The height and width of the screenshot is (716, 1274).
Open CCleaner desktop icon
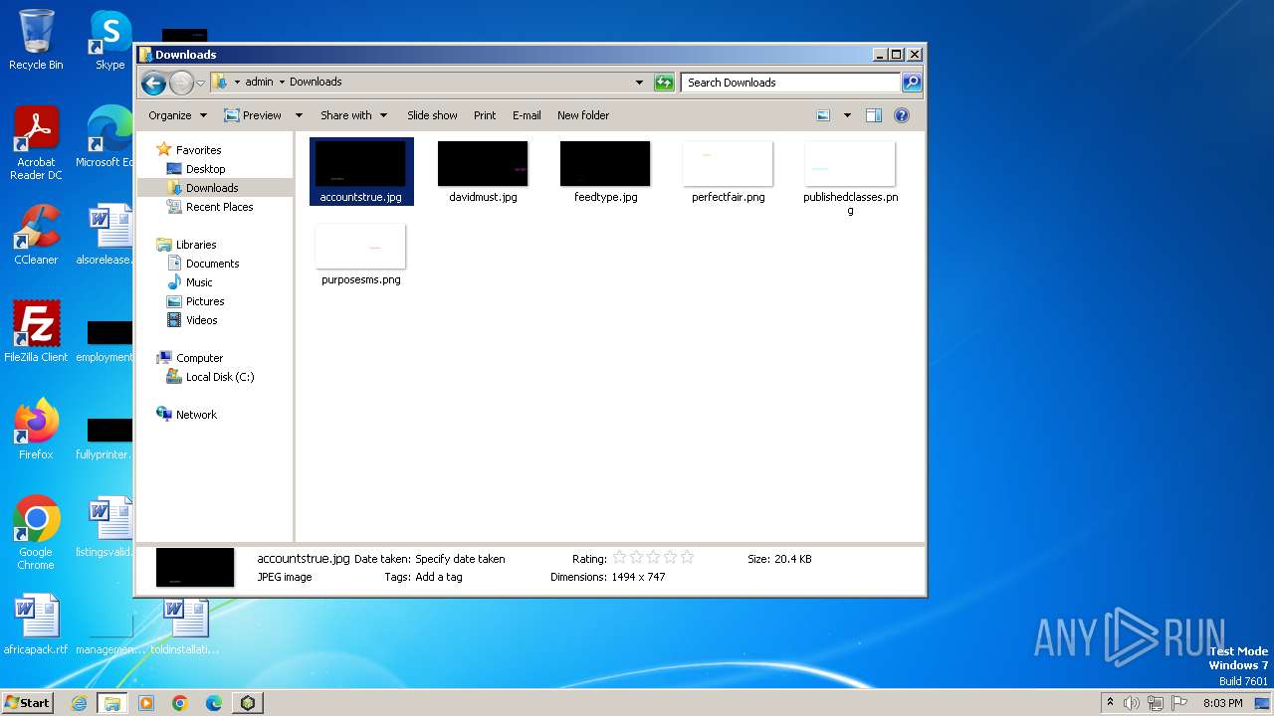(x=36, y=235)
